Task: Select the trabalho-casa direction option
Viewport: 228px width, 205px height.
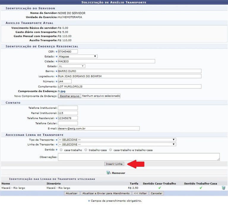Action: point(86,150)
